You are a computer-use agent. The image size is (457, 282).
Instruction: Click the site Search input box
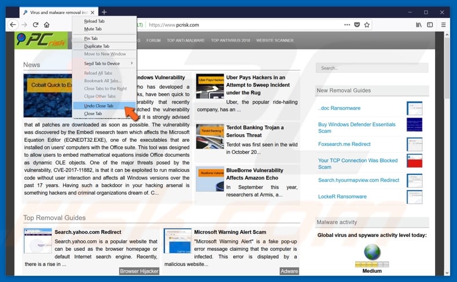pos(372,68)
